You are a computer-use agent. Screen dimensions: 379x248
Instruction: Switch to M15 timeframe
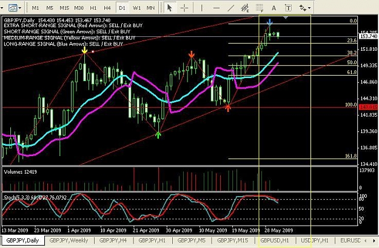[64, 8]
